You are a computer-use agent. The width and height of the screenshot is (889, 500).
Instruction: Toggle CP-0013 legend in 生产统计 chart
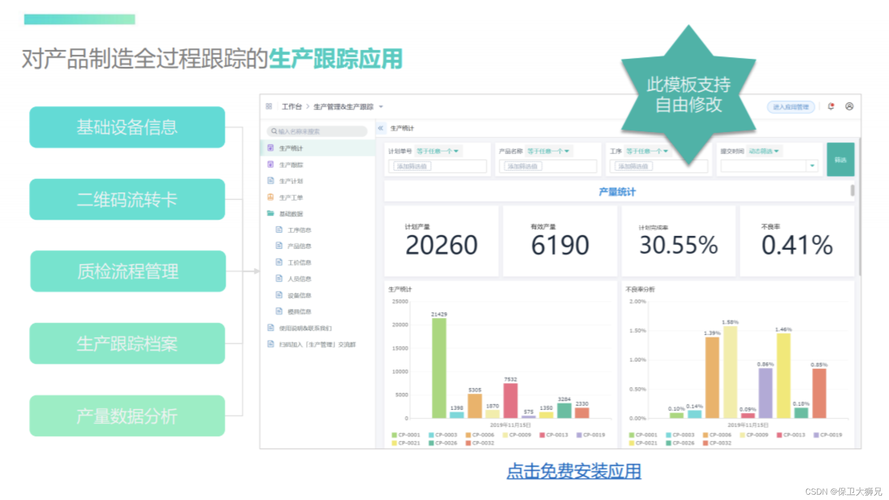coord(553,435)
